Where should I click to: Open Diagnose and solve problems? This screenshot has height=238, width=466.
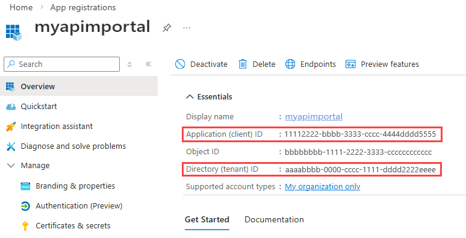73,146
